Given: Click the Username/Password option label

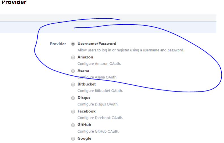Looking at the screenshot, I should [97, 44].
